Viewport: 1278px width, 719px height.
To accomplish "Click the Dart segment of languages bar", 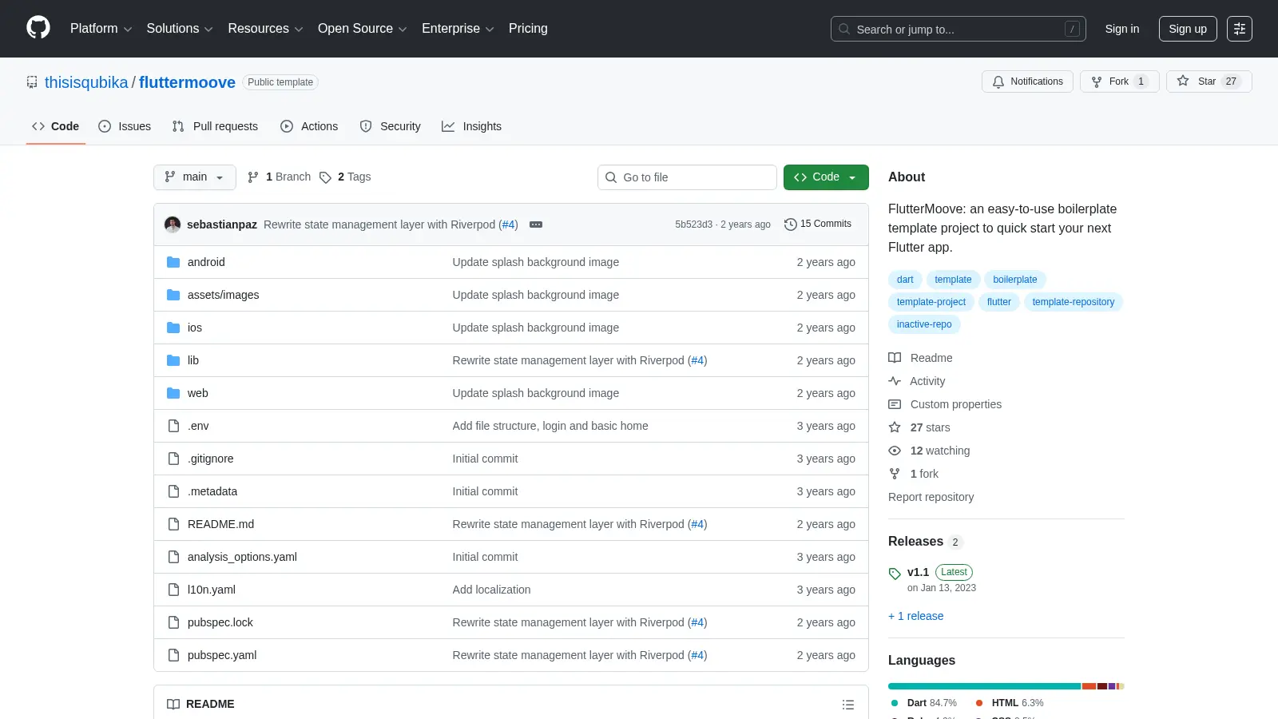I will (x=984, y=686).
